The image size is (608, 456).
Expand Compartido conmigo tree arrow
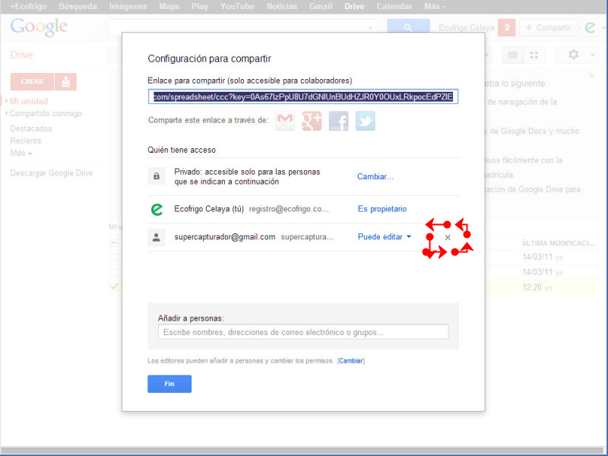[6, 113]
